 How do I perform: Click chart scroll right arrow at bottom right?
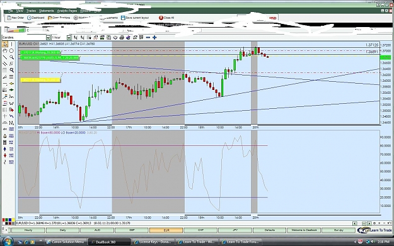tap(369, 223)
